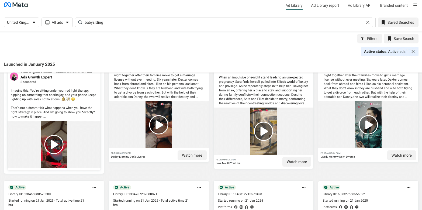The image size is (422, 210).
Task: Expand the All ads category dropdown
Action: coord(57,22)
